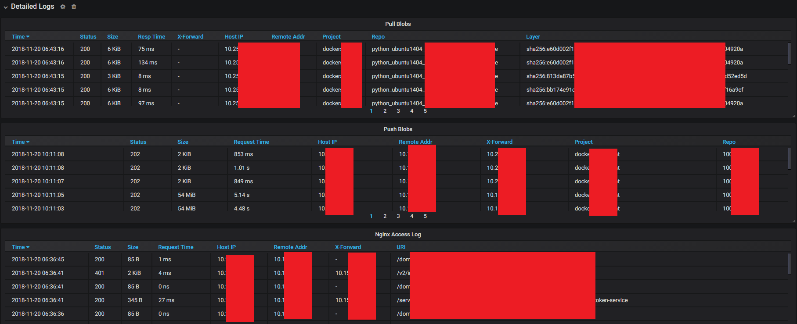Image resolution: width=797 pixels, height=324 pixels.
Task: Select the 401 status cell in Nginx log
Action: pos(100,273)
